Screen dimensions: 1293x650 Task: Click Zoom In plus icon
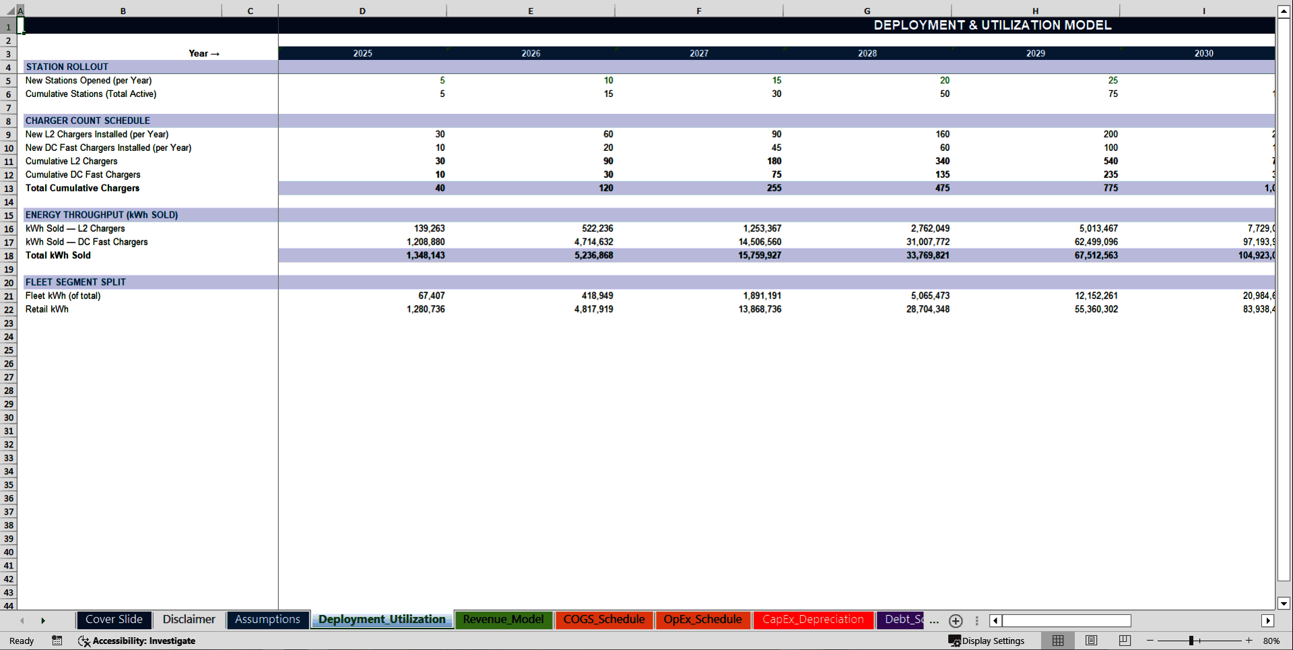[1249, 641]
